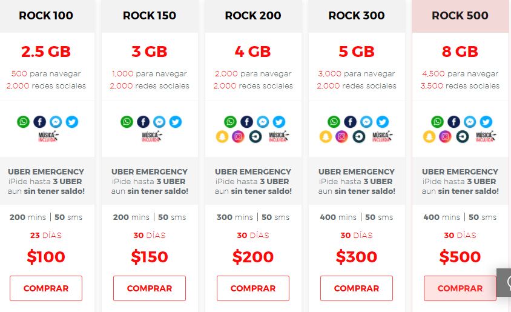Click the Snapchat icon in ROCK 500
Viewport: 511px width, 312px height.
(x=429, y=137)
